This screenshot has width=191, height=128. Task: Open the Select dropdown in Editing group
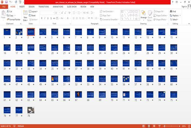coord(174,20)
